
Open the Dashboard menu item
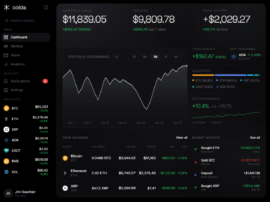coord(26,37)
